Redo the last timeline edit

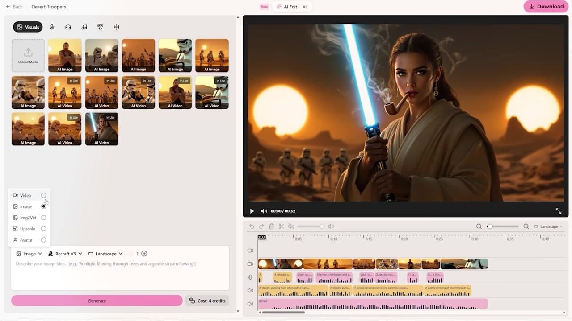tap(261, 226)
